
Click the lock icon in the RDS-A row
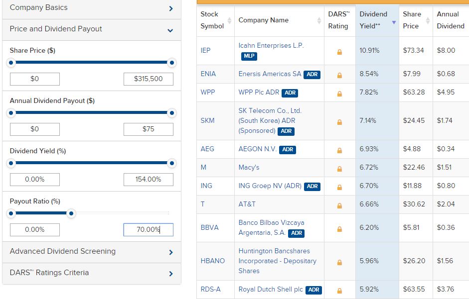point(339,291)
